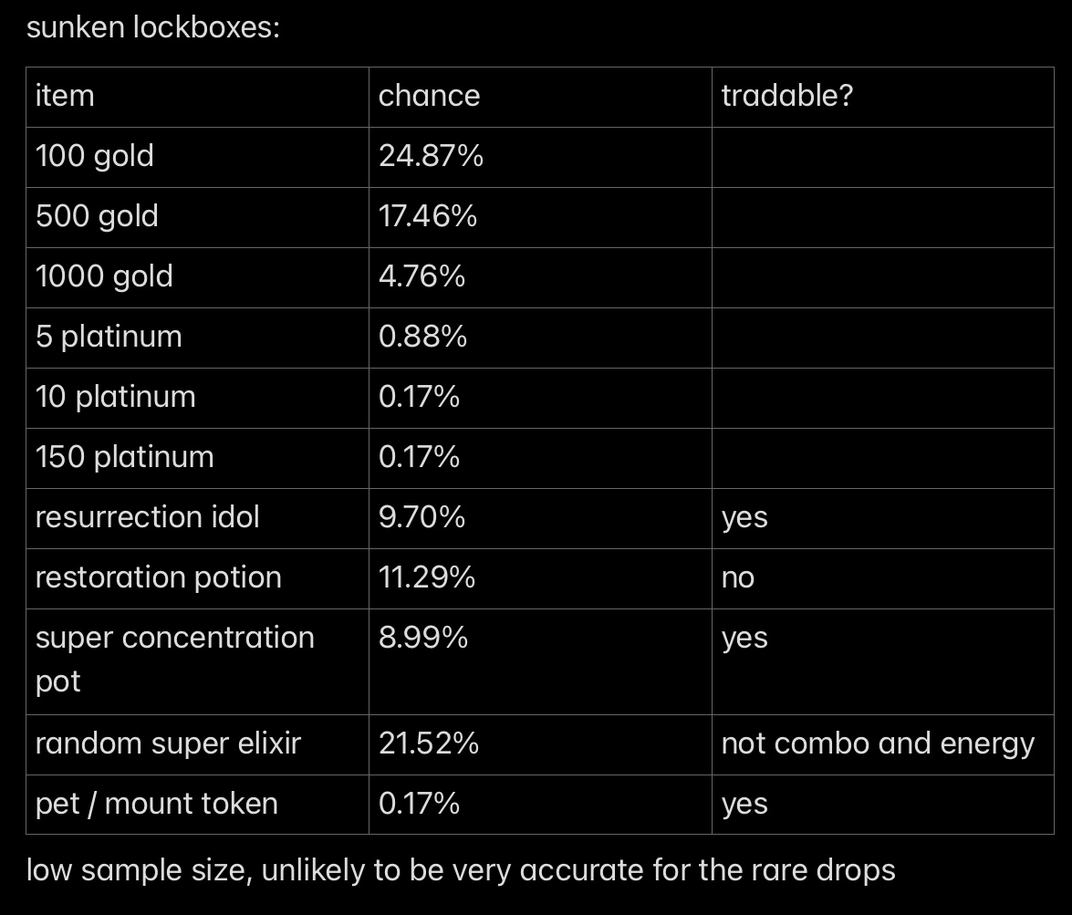This screenshot has height=915, width=1072.
Task: Select the "super concentration pot" cell
Action: pos(174,659)
